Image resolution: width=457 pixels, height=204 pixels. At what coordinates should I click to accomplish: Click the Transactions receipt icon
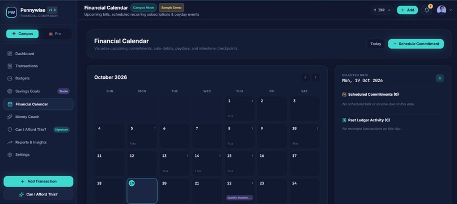[10, 66]
